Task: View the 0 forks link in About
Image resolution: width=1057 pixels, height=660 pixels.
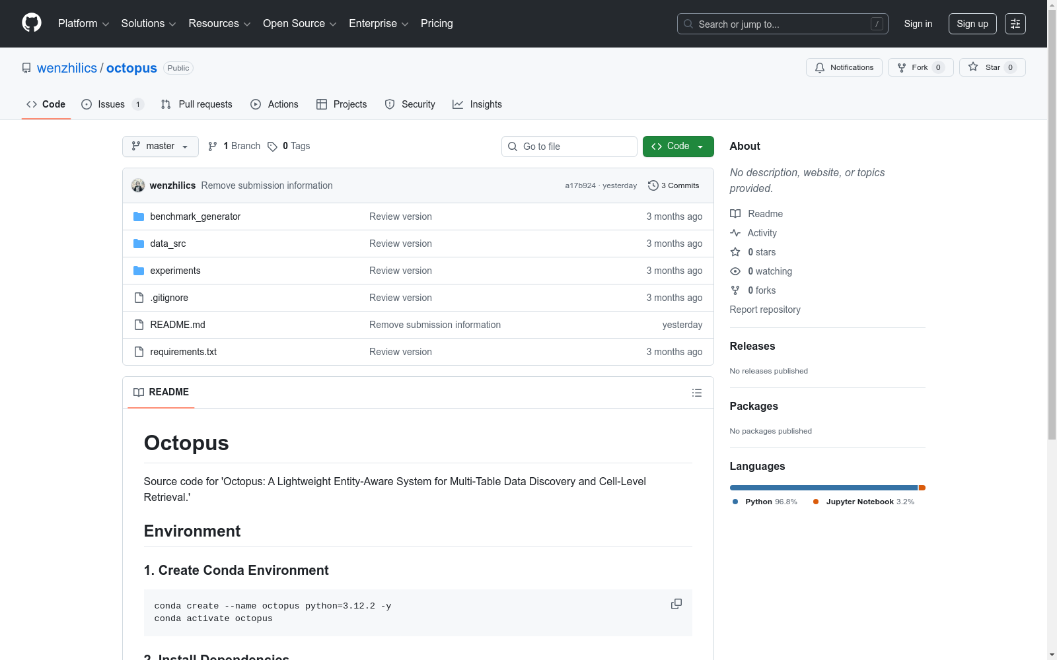Action: (753, 290)
